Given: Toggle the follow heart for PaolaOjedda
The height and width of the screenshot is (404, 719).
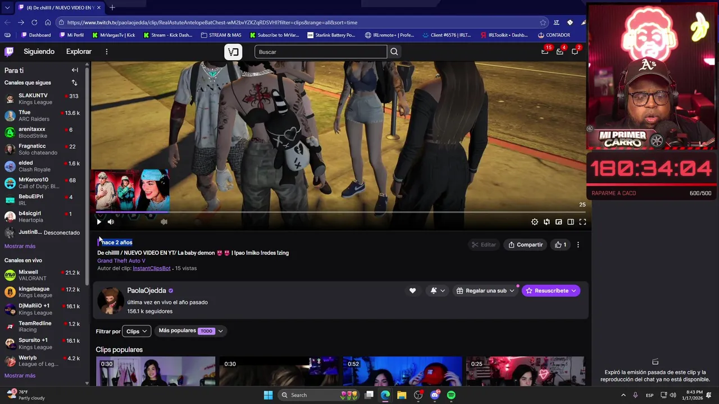Looking at the screenshot, I should 412,291.
